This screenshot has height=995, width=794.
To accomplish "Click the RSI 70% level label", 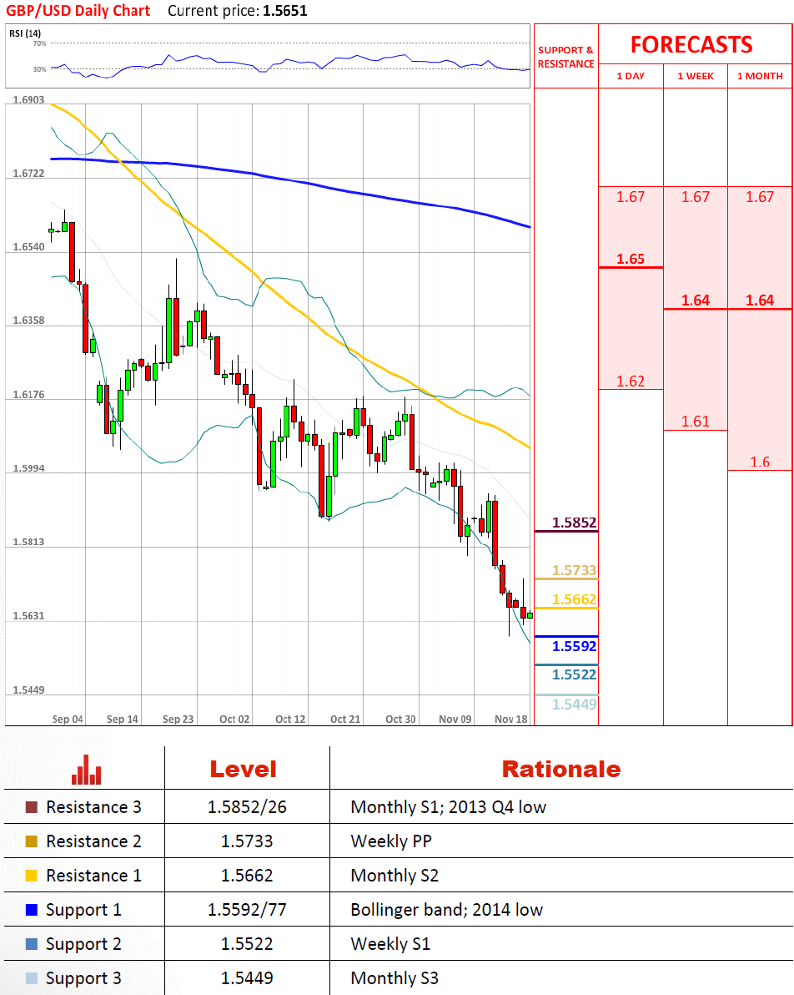I will pos(39,43).
